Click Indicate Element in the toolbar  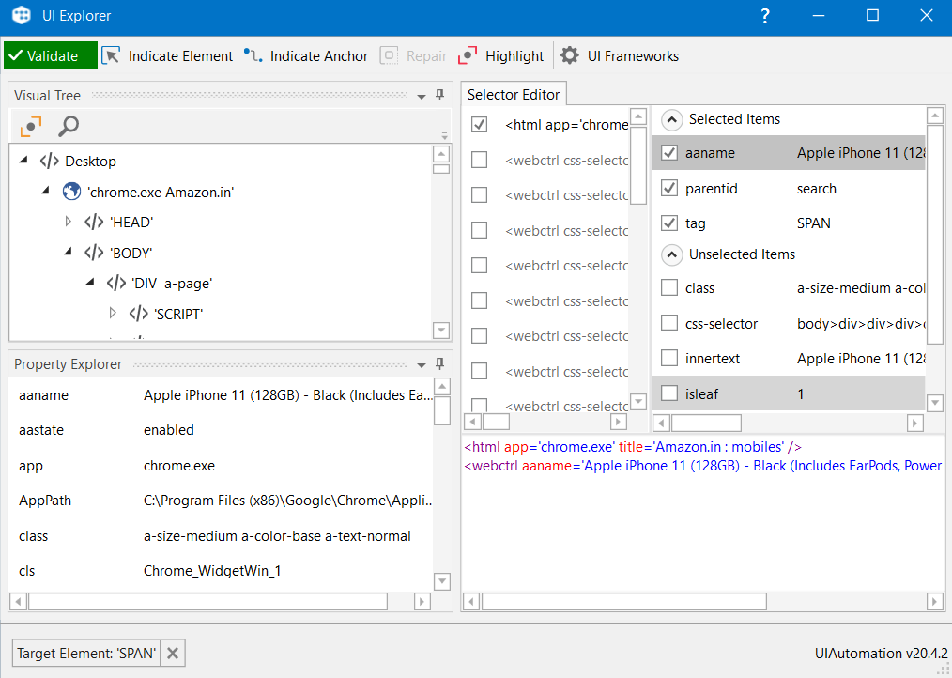[167, 56]
